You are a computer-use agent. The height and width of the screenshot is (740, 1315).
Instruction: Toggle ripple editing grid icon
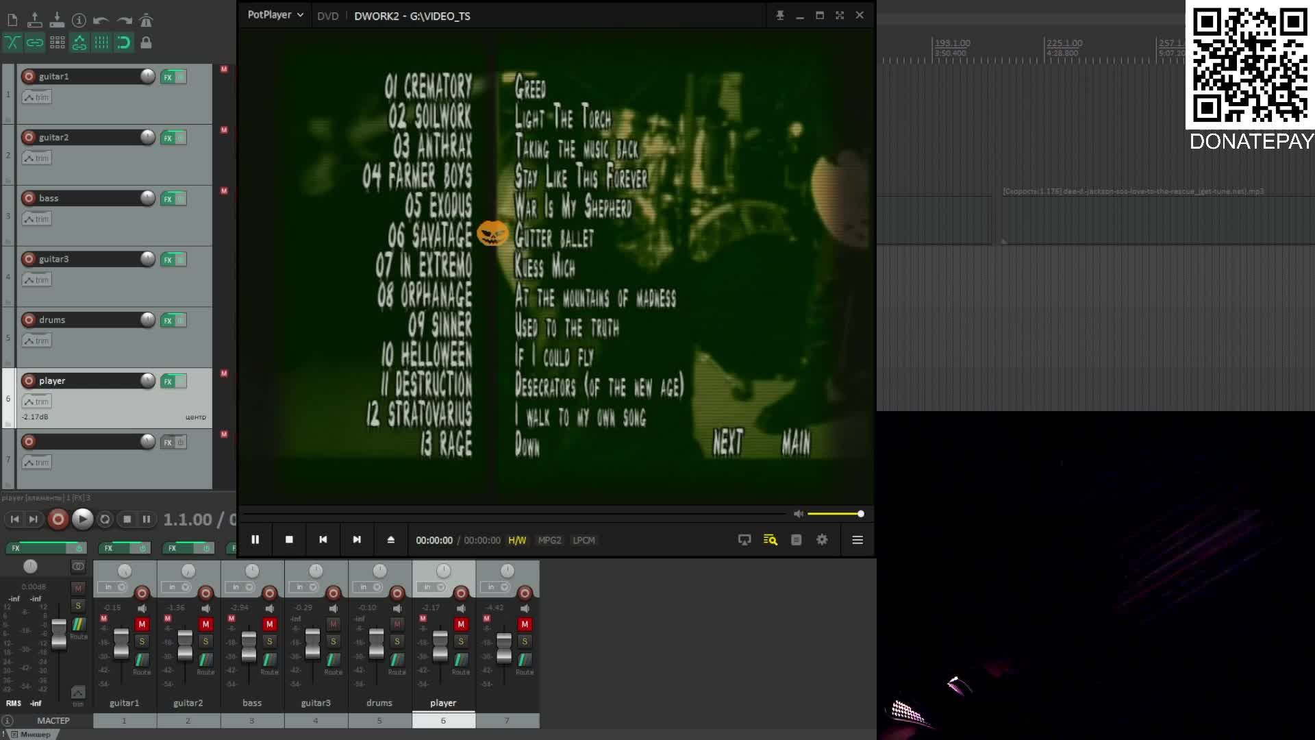[57, 42]
